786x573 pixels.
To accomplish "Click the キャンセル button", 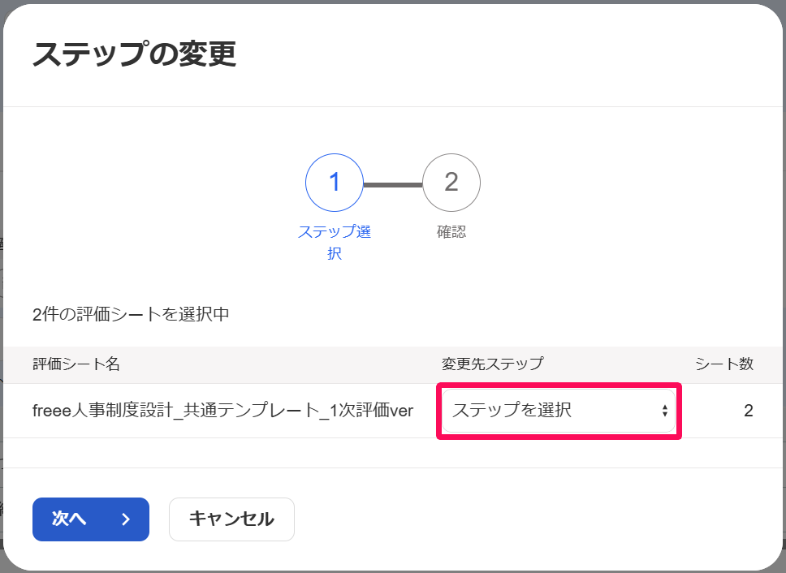I will (231, 519).
